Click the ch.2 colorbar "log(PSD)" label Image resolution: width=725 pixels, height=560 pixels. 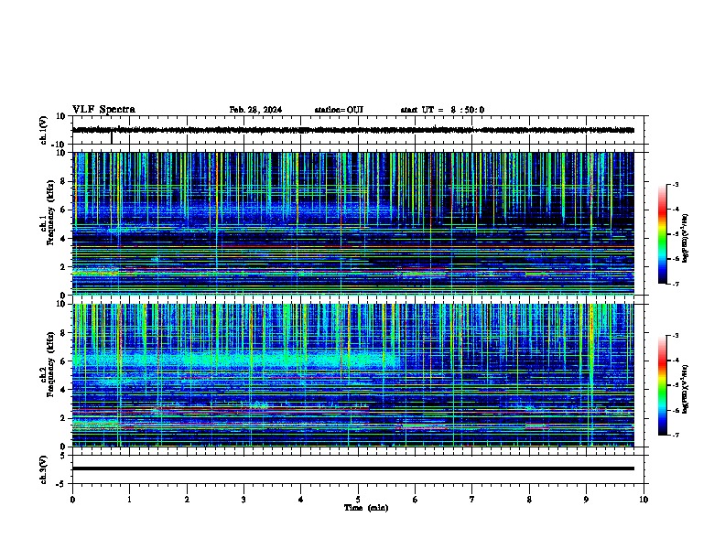[686, 389]
